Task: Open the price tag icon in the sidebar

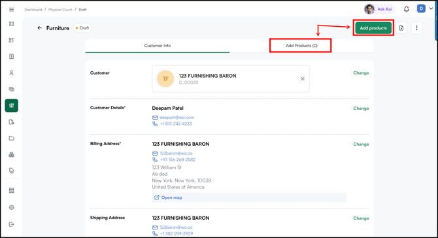Action: click(x=12, y=171)
